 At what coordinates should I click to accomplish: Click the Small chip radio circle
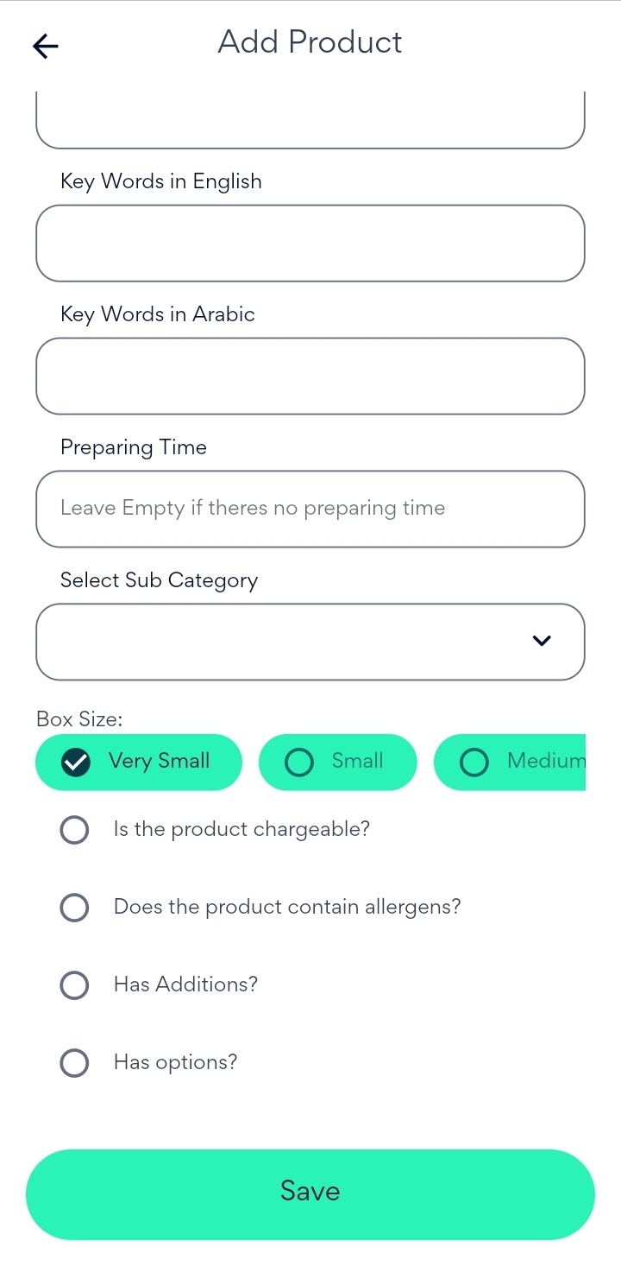click(x=299, y=762)
